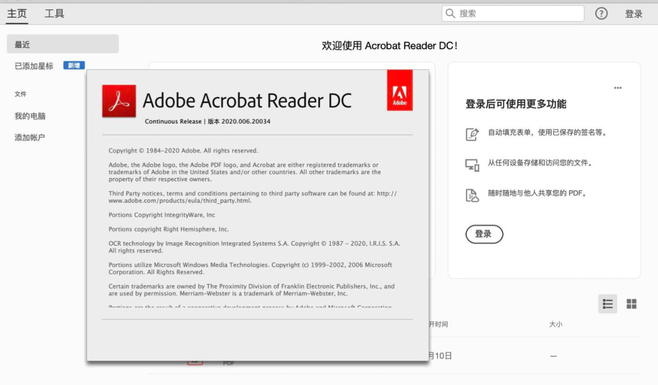Click 从任何设备存储和访问您的文件 text

pos(540,163)
